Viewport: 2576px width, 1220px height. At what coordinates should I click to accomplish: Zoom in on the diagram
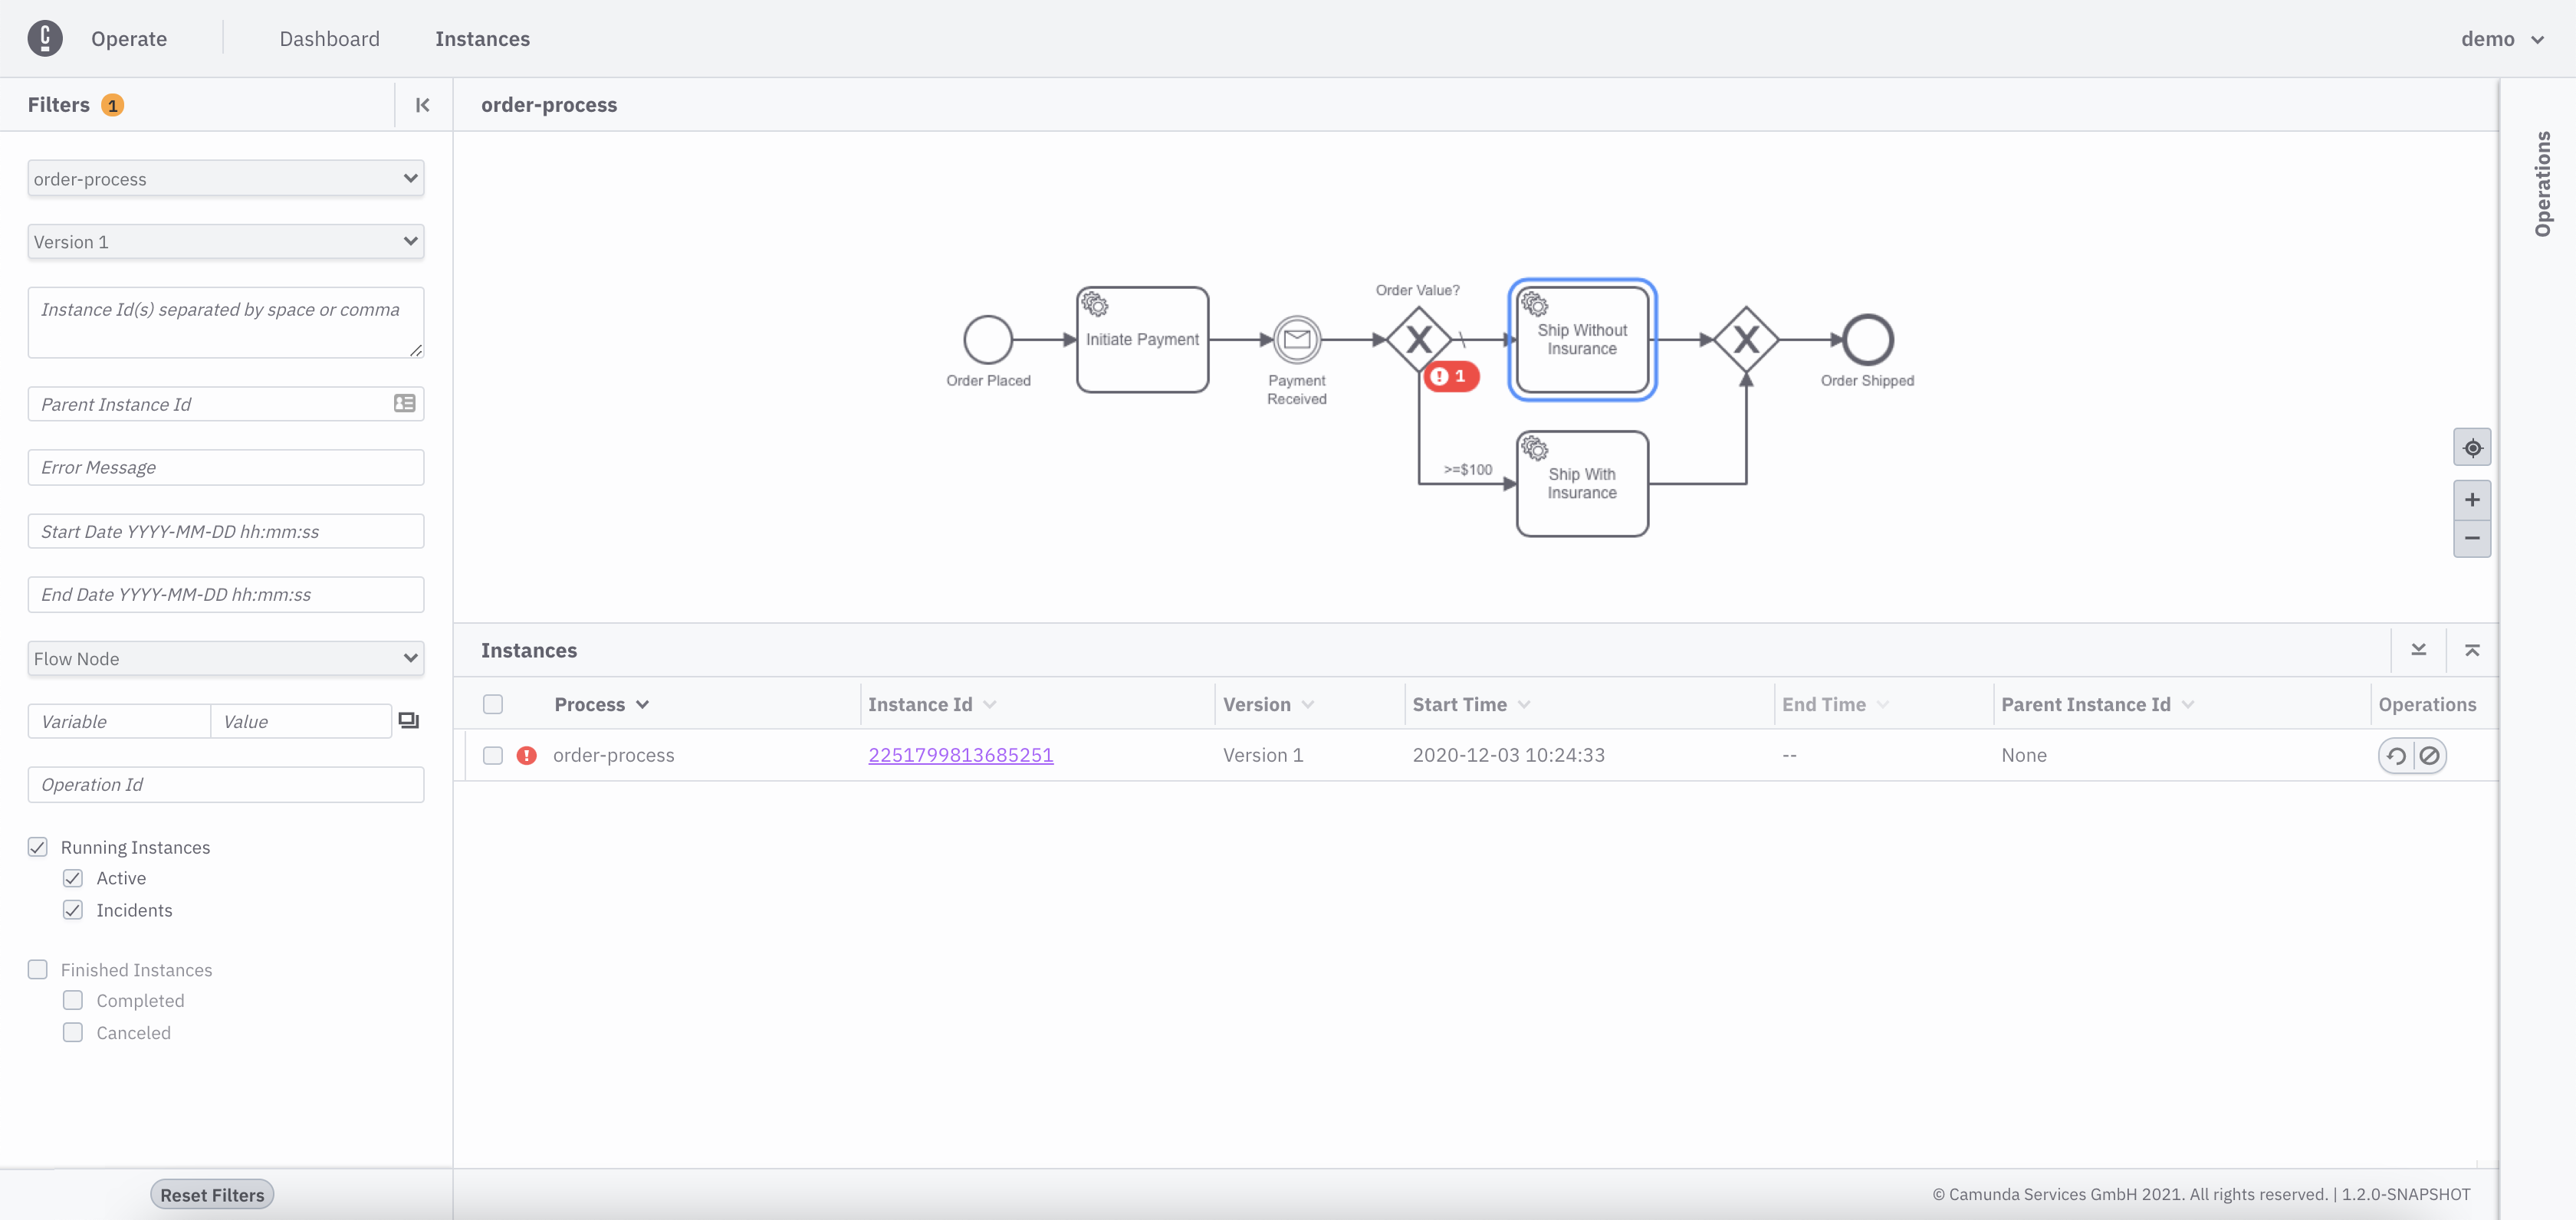[2472, 500]
